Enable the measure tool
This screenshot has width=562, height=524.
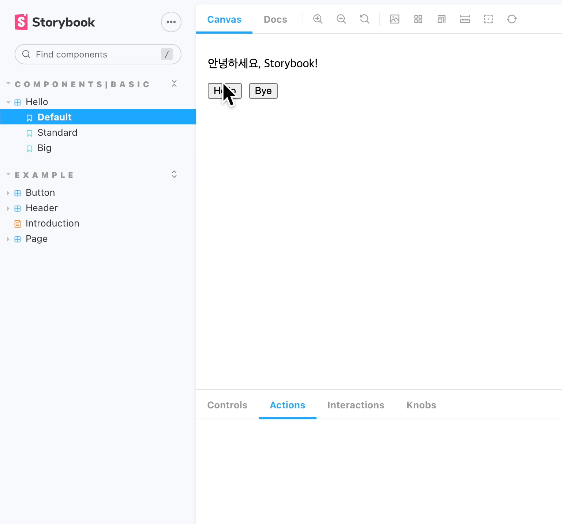pyautogui.click(x=465, y=19)
